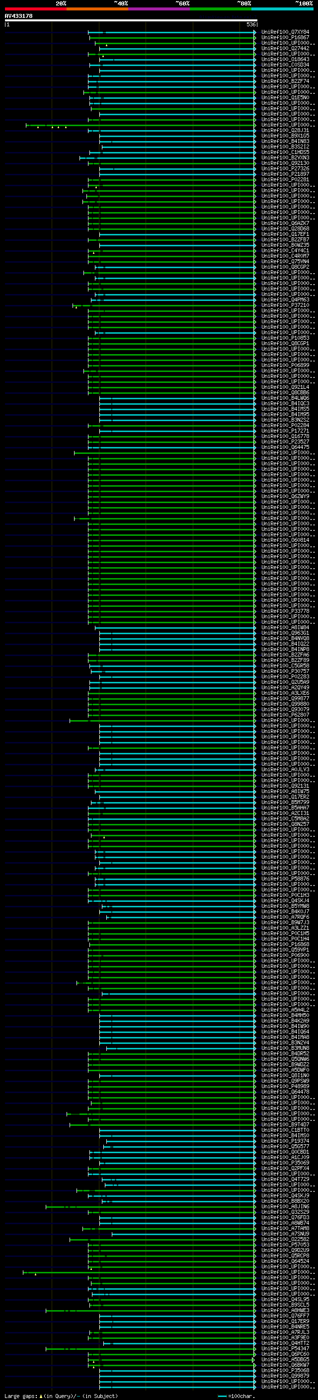This screenshot has width=318, height=1400.
Task: Select hit label UniRef100_Q17EF1
Action: [285, 234]
